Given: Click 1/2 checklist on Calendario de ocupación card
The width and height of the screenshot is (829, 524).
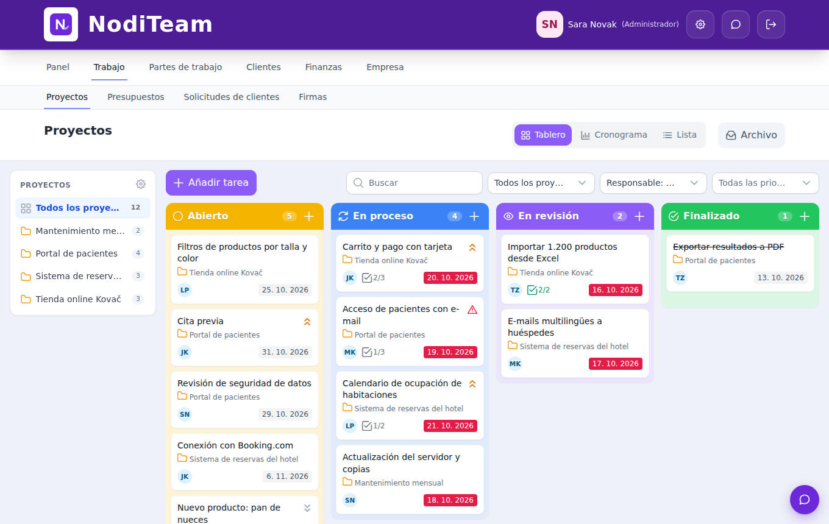Looking at the screenshot, I should (x=374, y=426).
